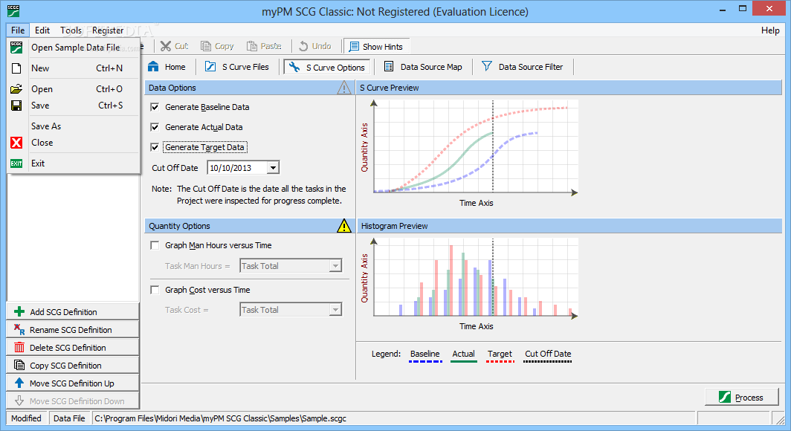This screenshot has width=791, height=431.
Task: Click the Copy toolbar button
Action: point(217,46)
